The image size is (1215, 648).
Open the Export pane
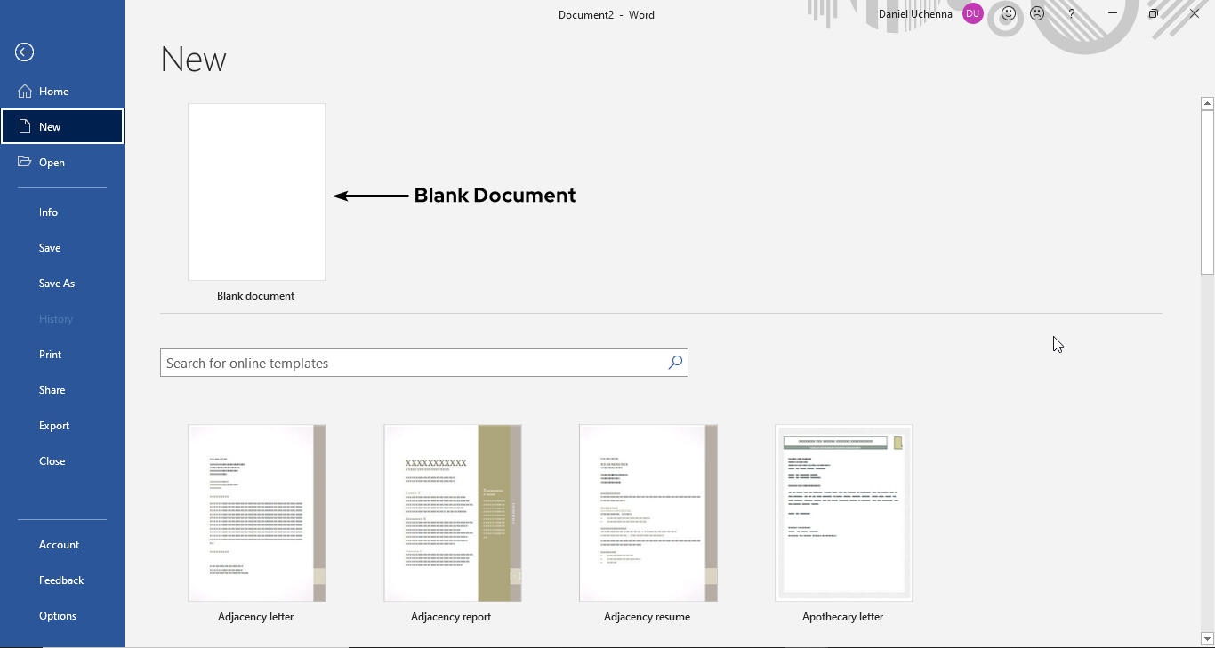point(54,425)
